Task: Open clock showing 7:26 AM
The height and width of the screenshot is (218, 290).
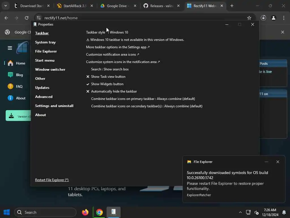Action: [x=270, y=212]
